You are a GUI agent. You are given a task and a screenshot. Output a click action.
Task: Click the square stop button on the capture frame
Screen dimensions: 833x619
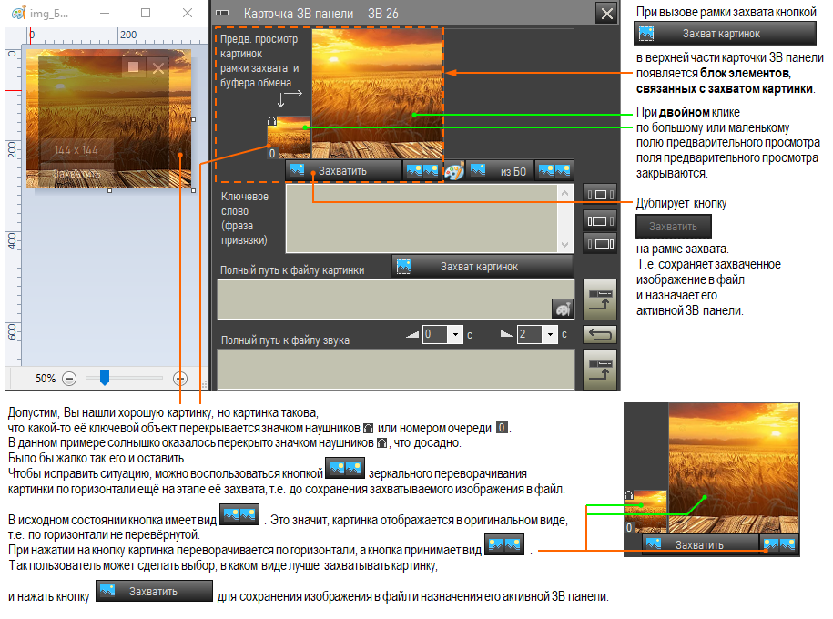tap(133, 67)
